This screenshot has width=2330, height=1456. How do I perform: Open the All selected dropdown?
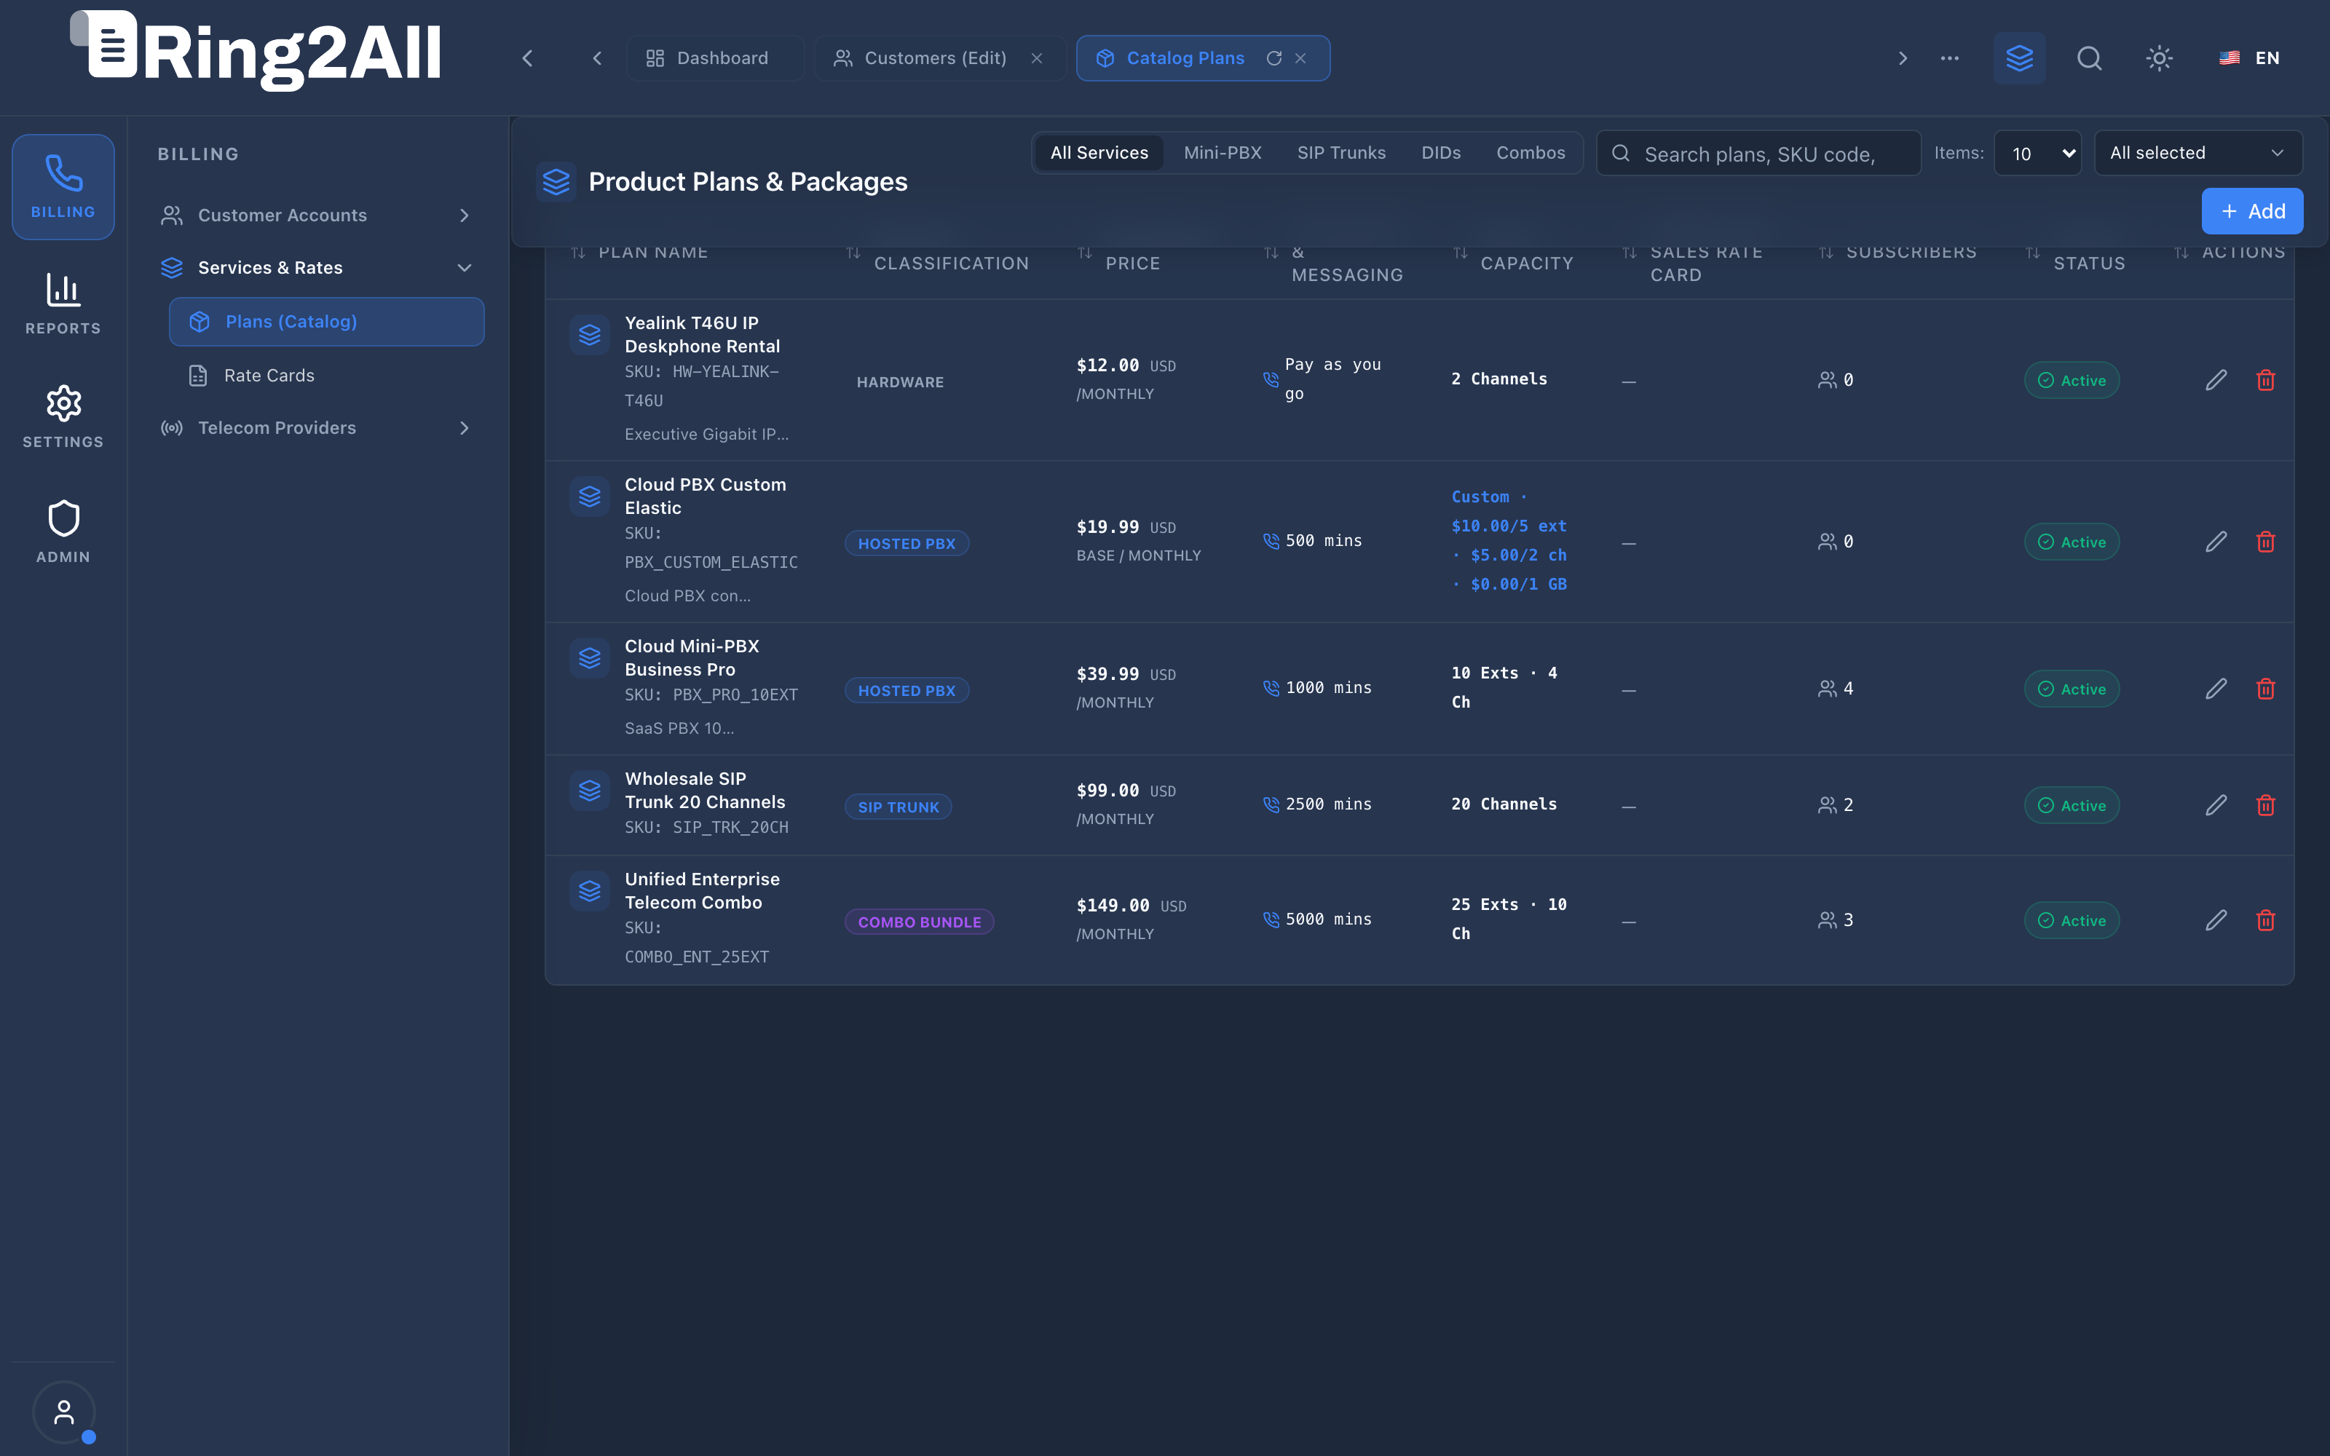[x=2198, y=153]
